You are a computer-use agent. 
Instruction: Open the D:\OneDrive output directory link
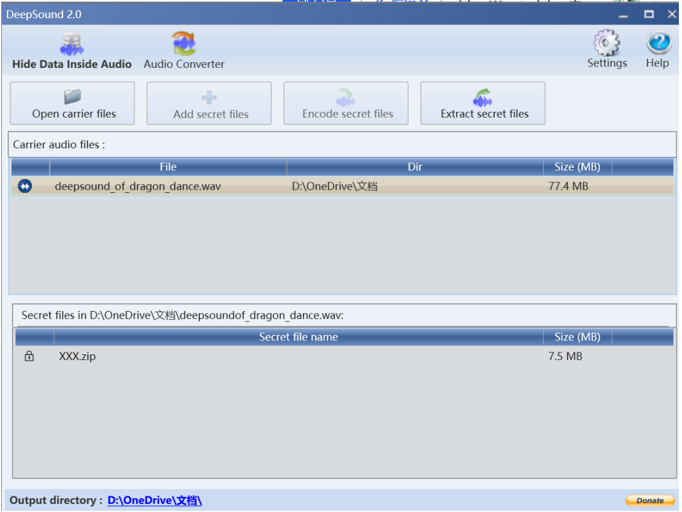tap(155, 500)
